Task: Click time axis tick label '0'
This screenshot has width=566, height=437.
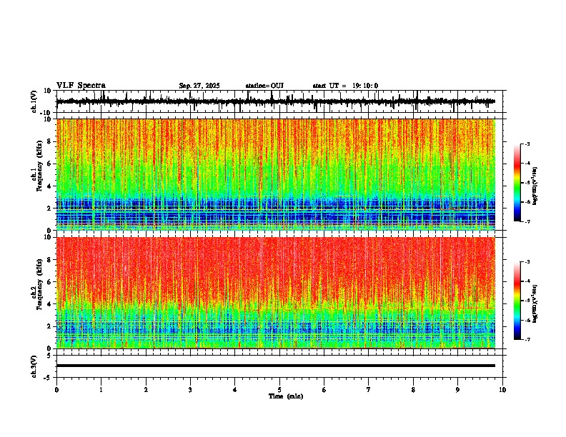Action: 56,390
